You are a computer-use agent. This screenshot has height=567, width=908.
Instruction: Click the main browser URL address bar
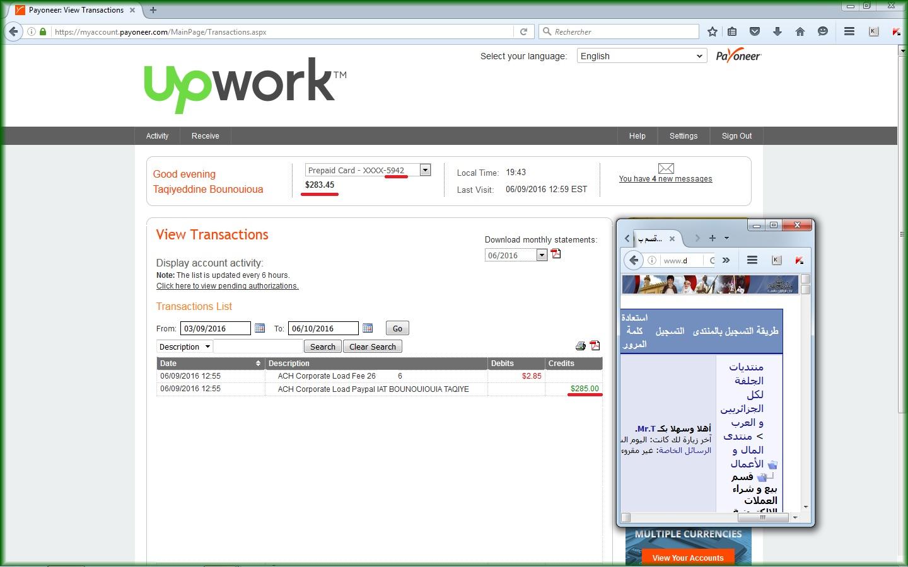coord(282,31)
